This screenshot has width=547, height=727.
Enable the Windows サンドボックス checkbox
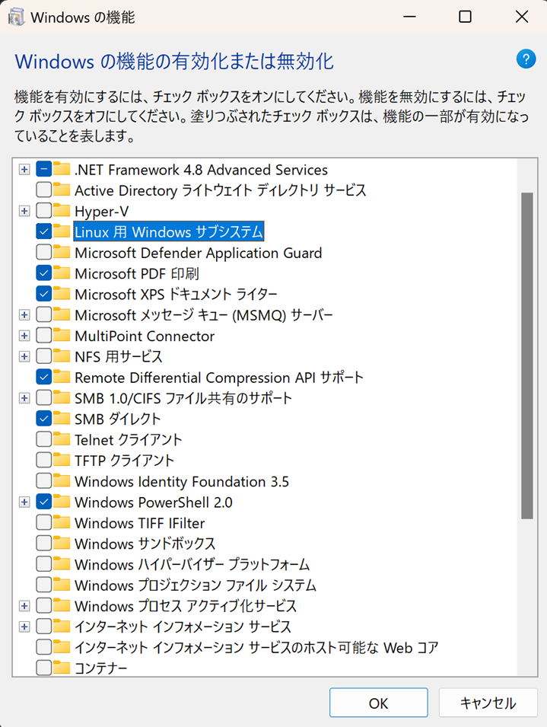click(44, 544)
